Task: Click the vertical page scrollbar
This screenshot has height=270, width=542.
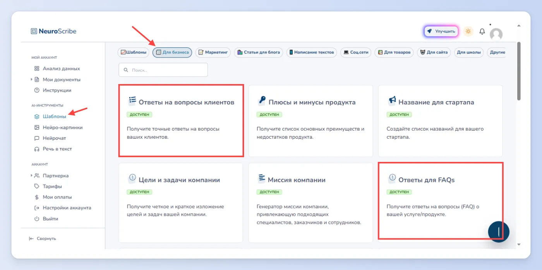Action: coord(519,71)
